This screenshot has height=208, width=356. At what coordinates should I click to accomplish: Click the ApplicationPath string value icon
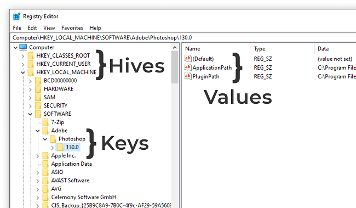tap(188, 67)
